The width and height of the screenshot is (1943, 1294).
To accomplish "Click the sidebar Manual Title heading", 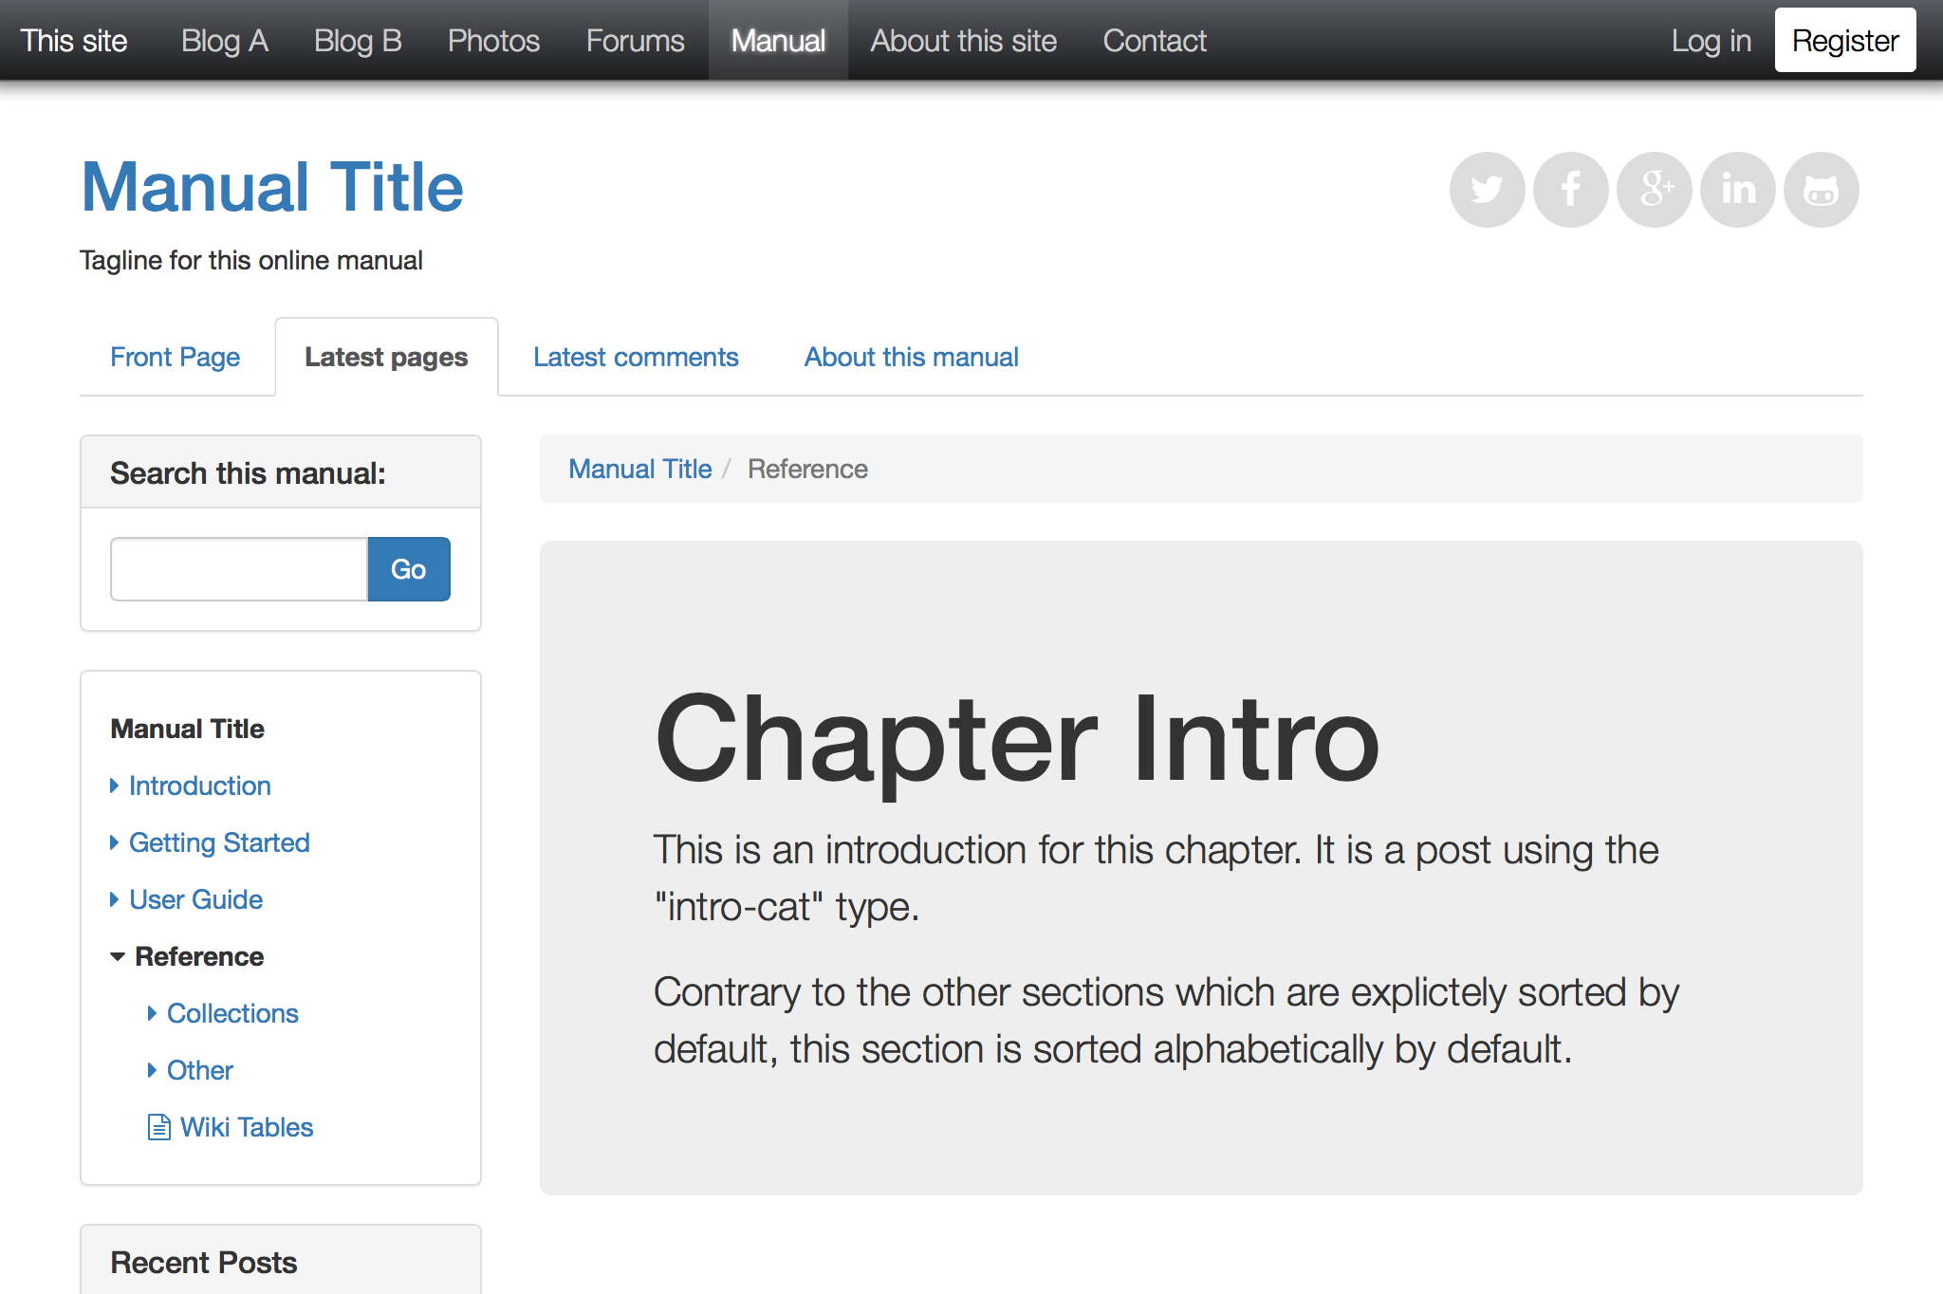I will click(188, 729).
